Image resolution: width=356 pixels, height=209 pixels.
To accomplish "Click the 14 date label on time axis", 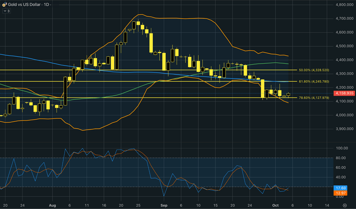I will pos(327,205).
